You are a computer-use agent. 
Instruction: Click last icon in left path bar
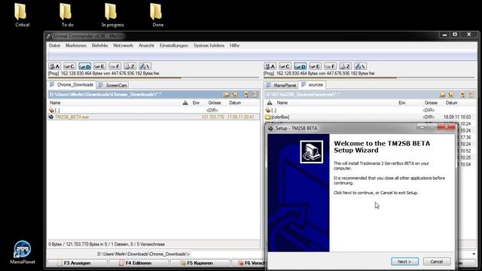point(255,95)
